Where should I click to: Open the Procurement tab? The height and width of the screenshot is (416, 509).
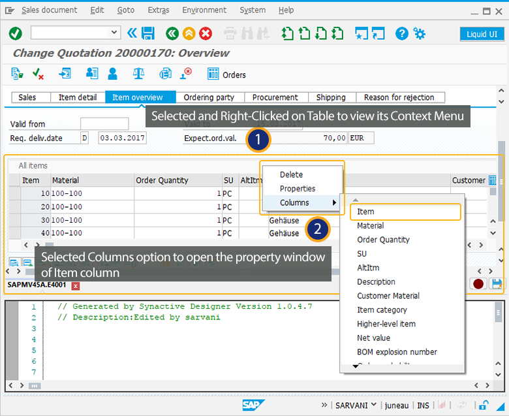[275, 97]
